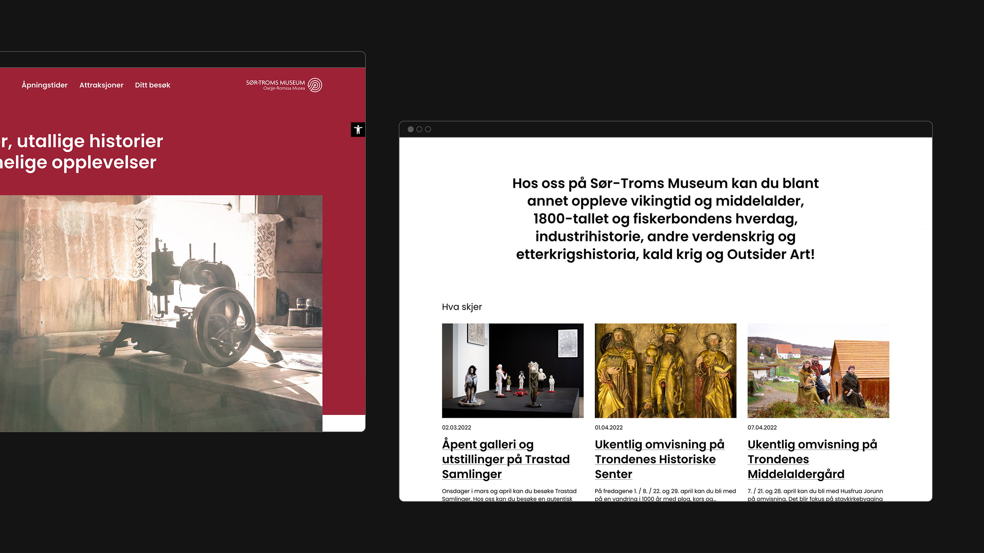Open article Ukentlig omvisning på Trondenes Middelaldergård

pyautogui.click(x=812, y=459)
